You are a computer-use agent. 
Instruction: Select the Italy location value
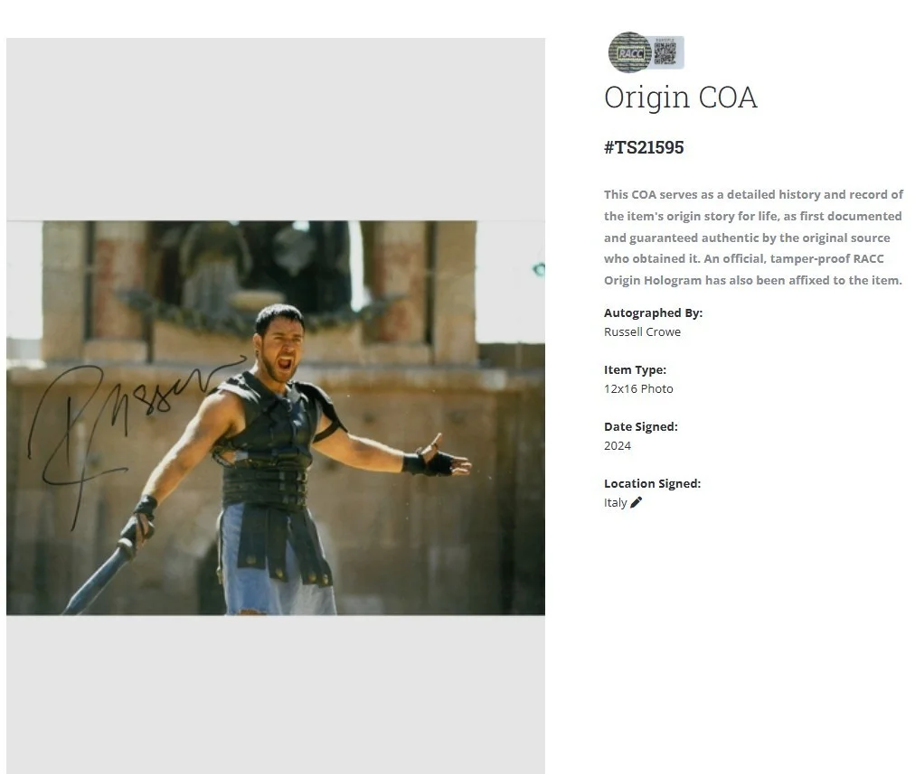click(615, 503)
